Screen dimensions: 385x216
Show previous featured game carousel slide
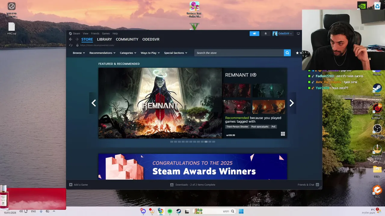point(94,103)
